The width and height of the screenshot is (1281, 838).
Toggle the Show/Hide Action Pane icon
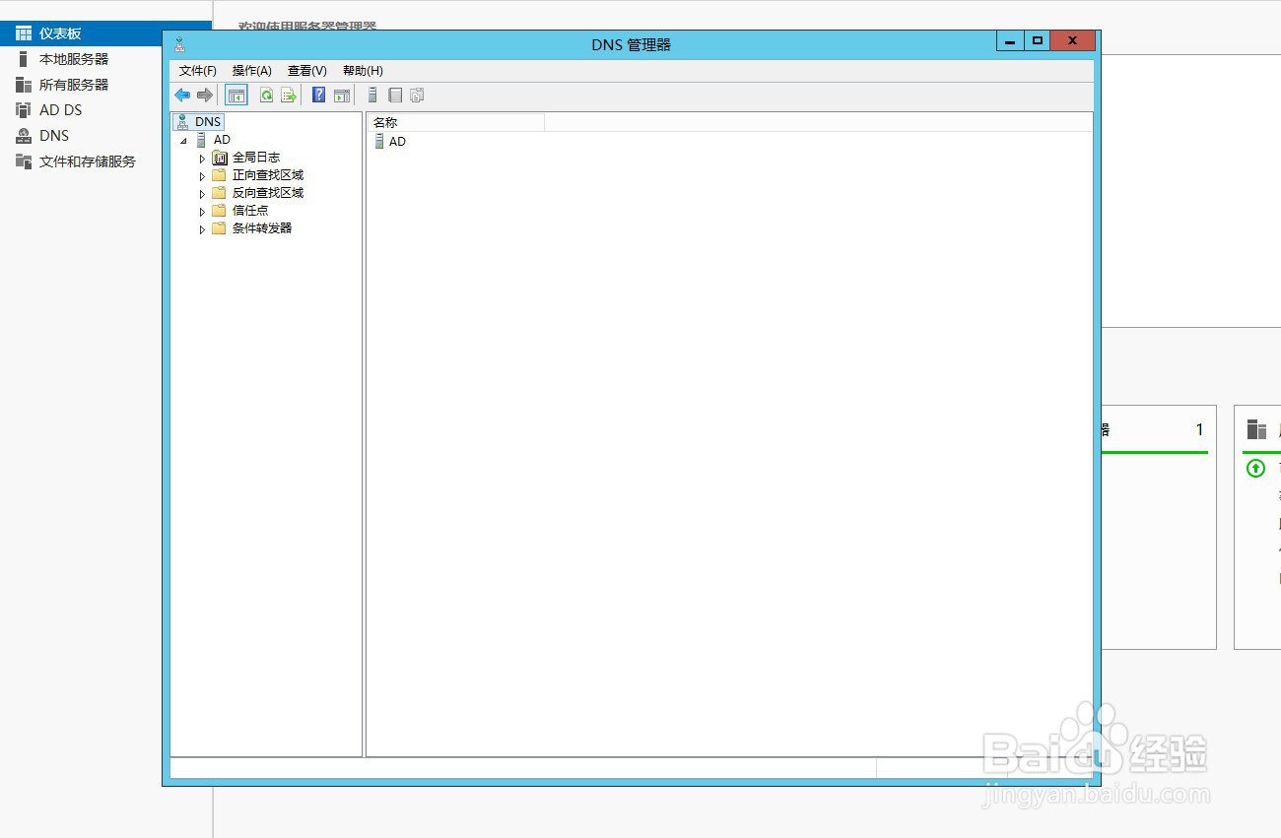(342, 96)
